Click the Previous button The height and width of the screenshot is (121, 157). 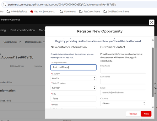pyautogui.click(x=133, y=114)
